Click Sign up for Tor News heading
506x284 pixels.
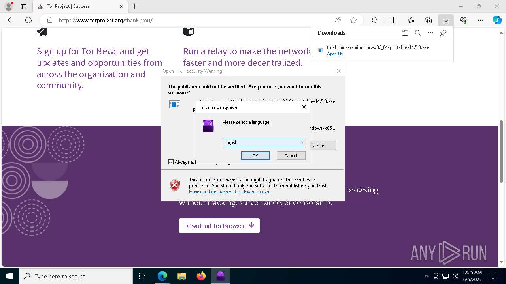click(x=100, y=68)
